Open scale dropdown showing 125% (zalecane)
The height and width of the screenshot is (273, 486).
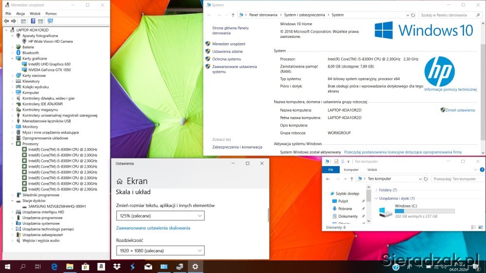pyautogui.click(x=160, y=216)
